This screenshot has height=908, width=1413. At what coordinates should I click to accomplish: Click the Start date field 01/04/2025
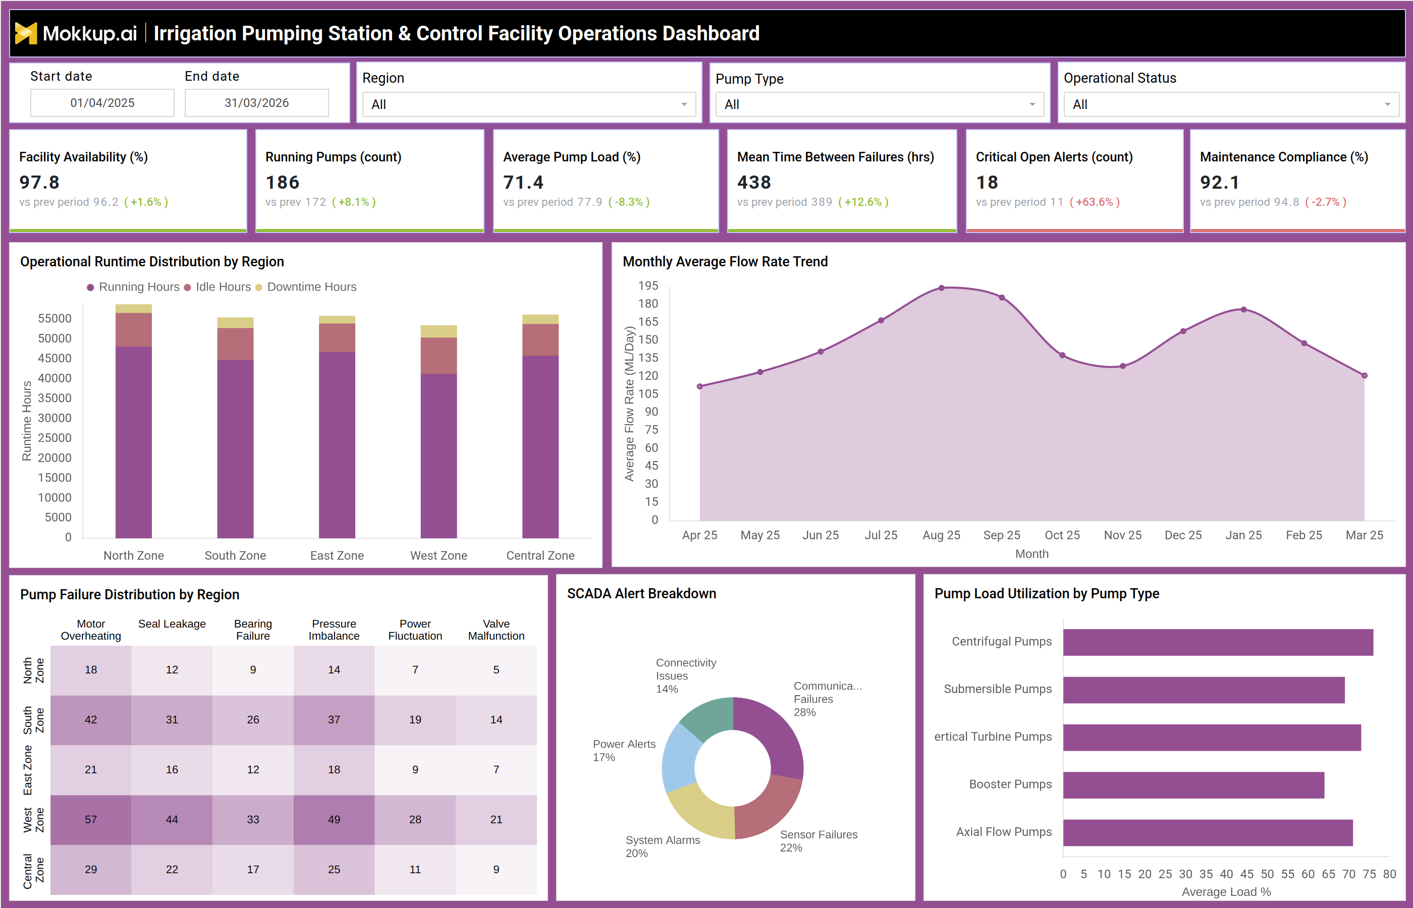point(102,102)
